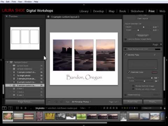
Task: Open second monitor window icon
Action: tap(10, 108)
